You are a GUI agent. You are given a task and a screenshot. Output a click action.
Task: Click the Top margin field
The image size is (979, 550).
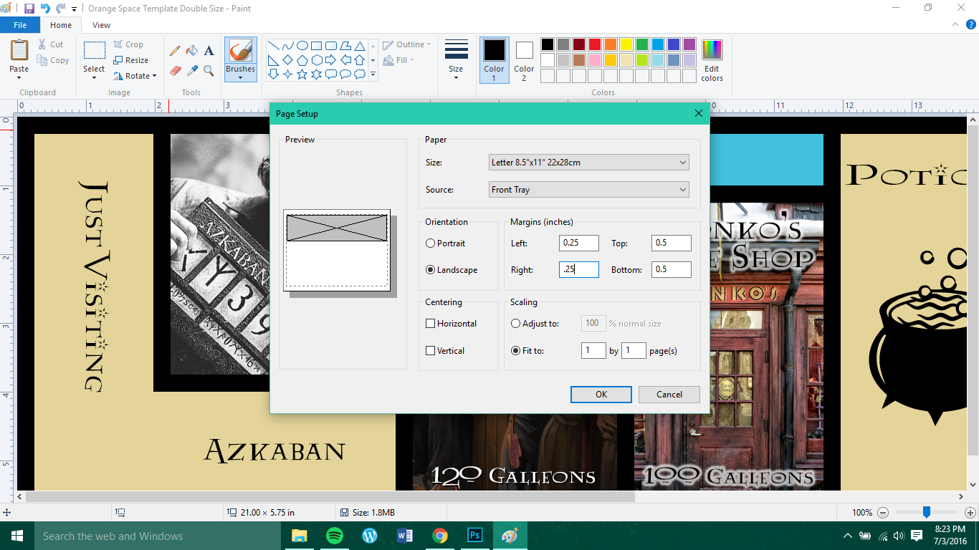tap(672, 243)
